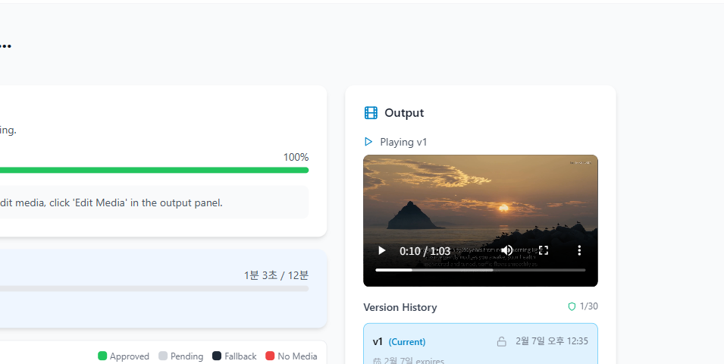This screenshot has width=724, height=364.
Task: Click the video preview thumbnail
Action: (x=480, y=197)
